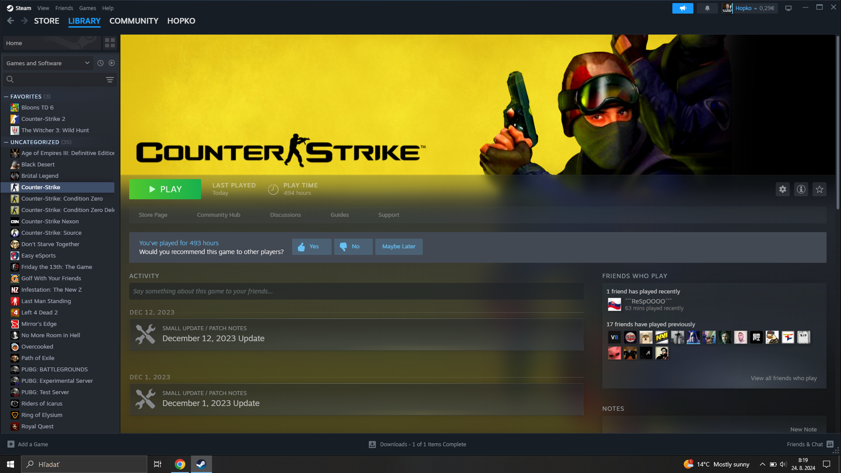Viewport: 841px width, 473px height.
Task: Click the game info icon
Action: coord(801,189)
